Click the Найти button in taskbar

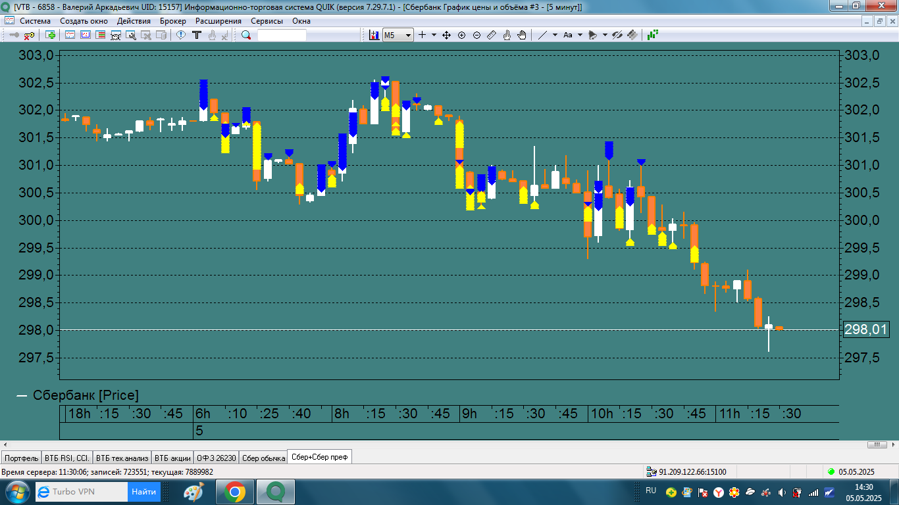click(143, 491)
